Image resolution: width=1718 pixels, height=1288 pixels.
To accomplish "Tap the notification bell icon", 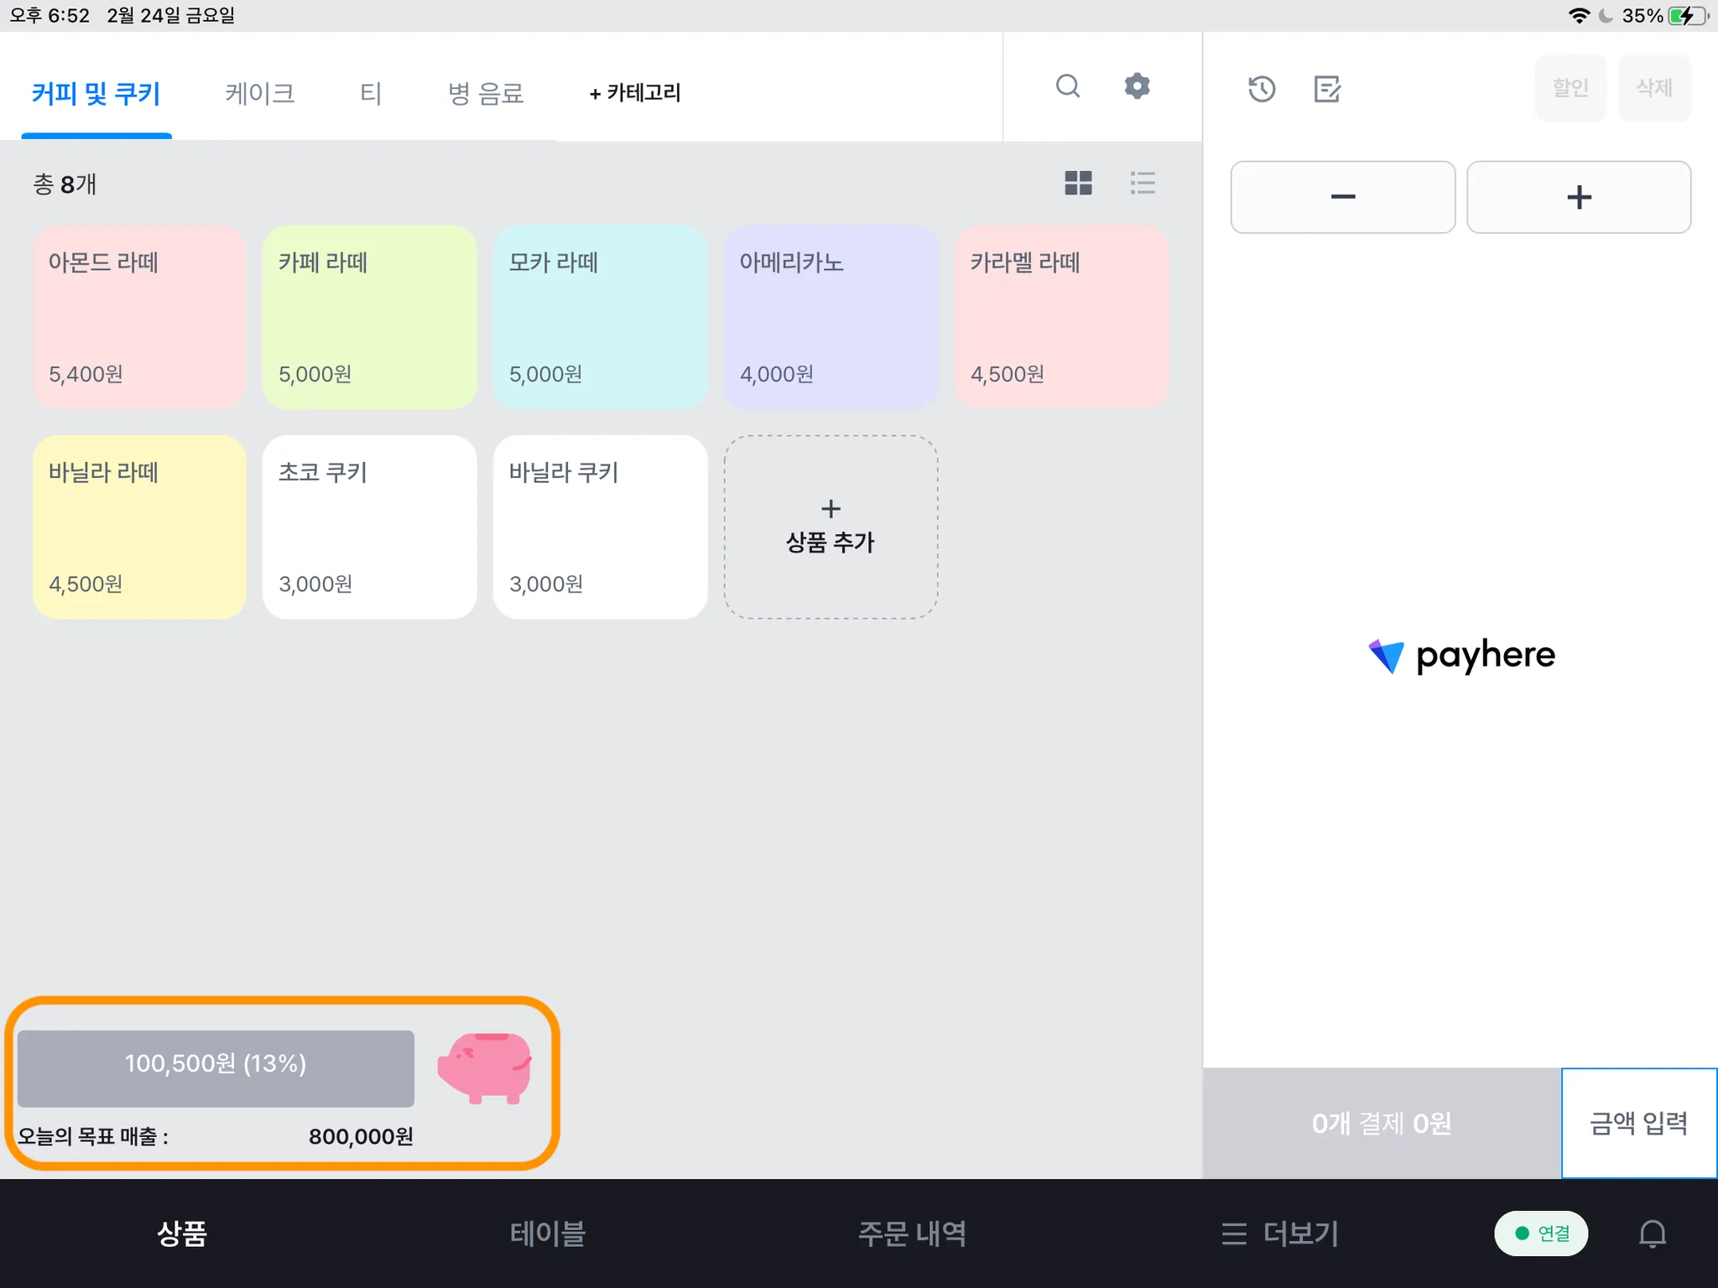I will (x=1652, y=1233).
